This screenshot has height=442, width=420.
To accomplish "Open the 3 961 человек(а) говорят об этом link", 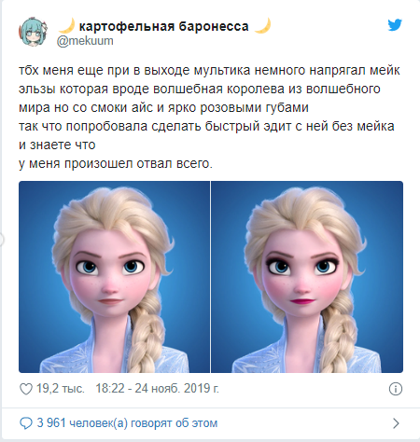I will (127, 423).
